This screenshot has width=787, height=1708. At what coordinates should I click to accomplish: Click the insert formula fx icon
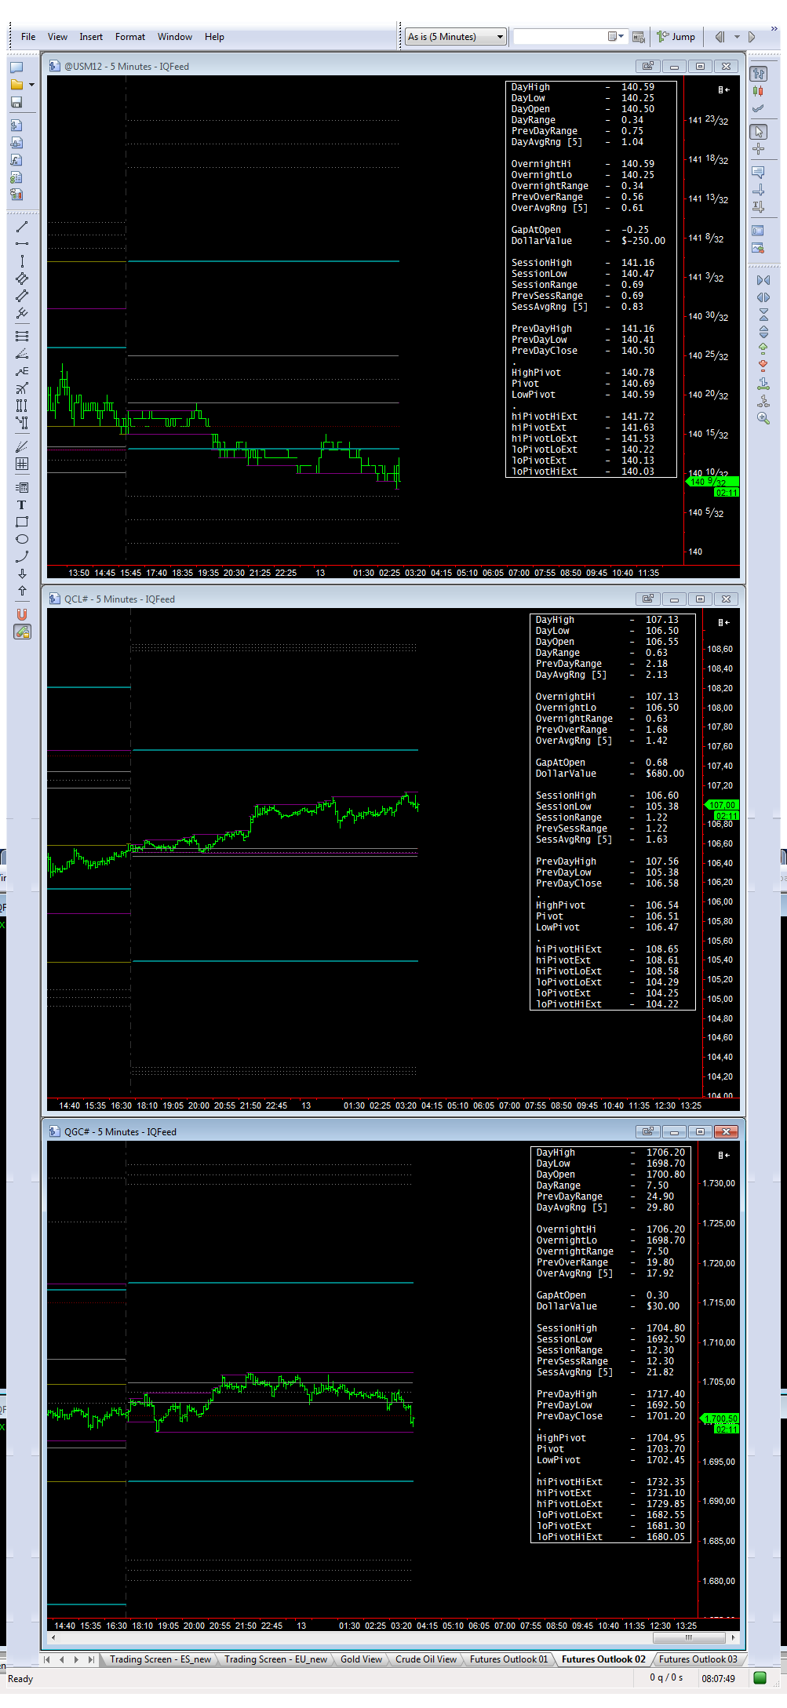click(x=16, y=160)
